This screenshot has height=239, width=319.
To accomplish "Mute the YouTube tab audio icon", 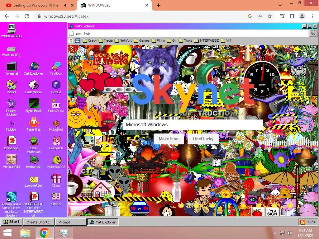I will click(65, 5).
